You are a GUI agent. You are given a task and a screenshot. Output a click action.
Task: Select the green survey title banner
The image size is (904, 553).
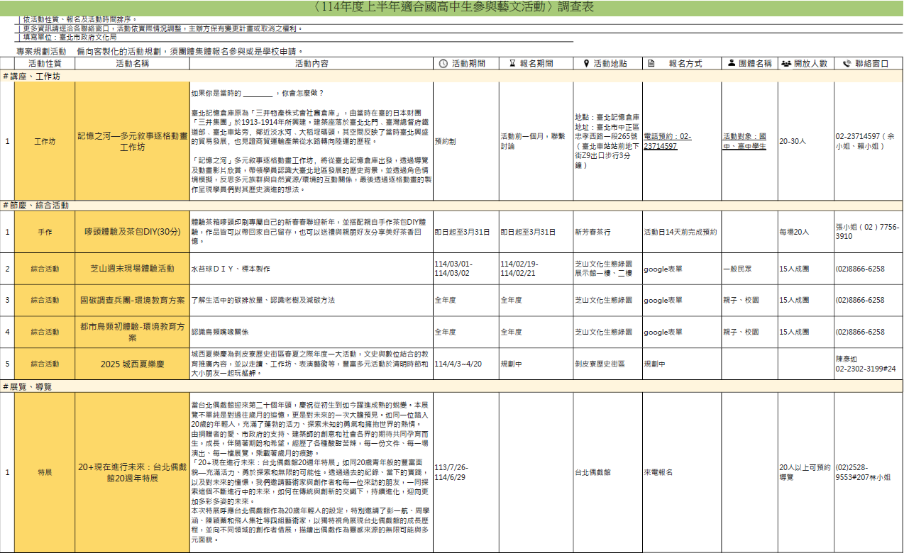coord(453,7)
